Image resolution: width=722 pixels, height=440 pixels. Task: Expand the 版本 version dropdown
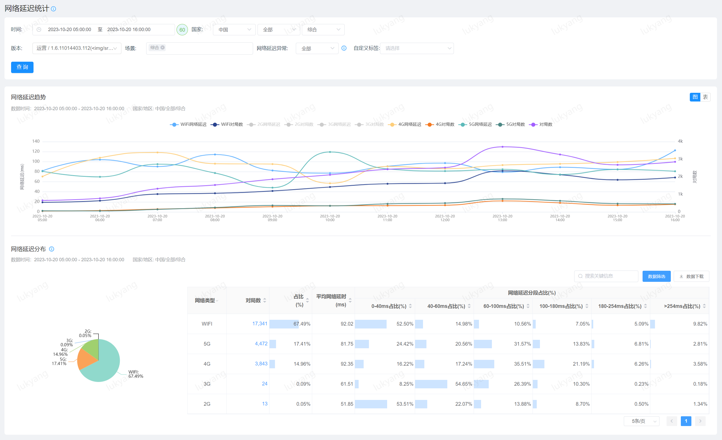click(77, 48)
